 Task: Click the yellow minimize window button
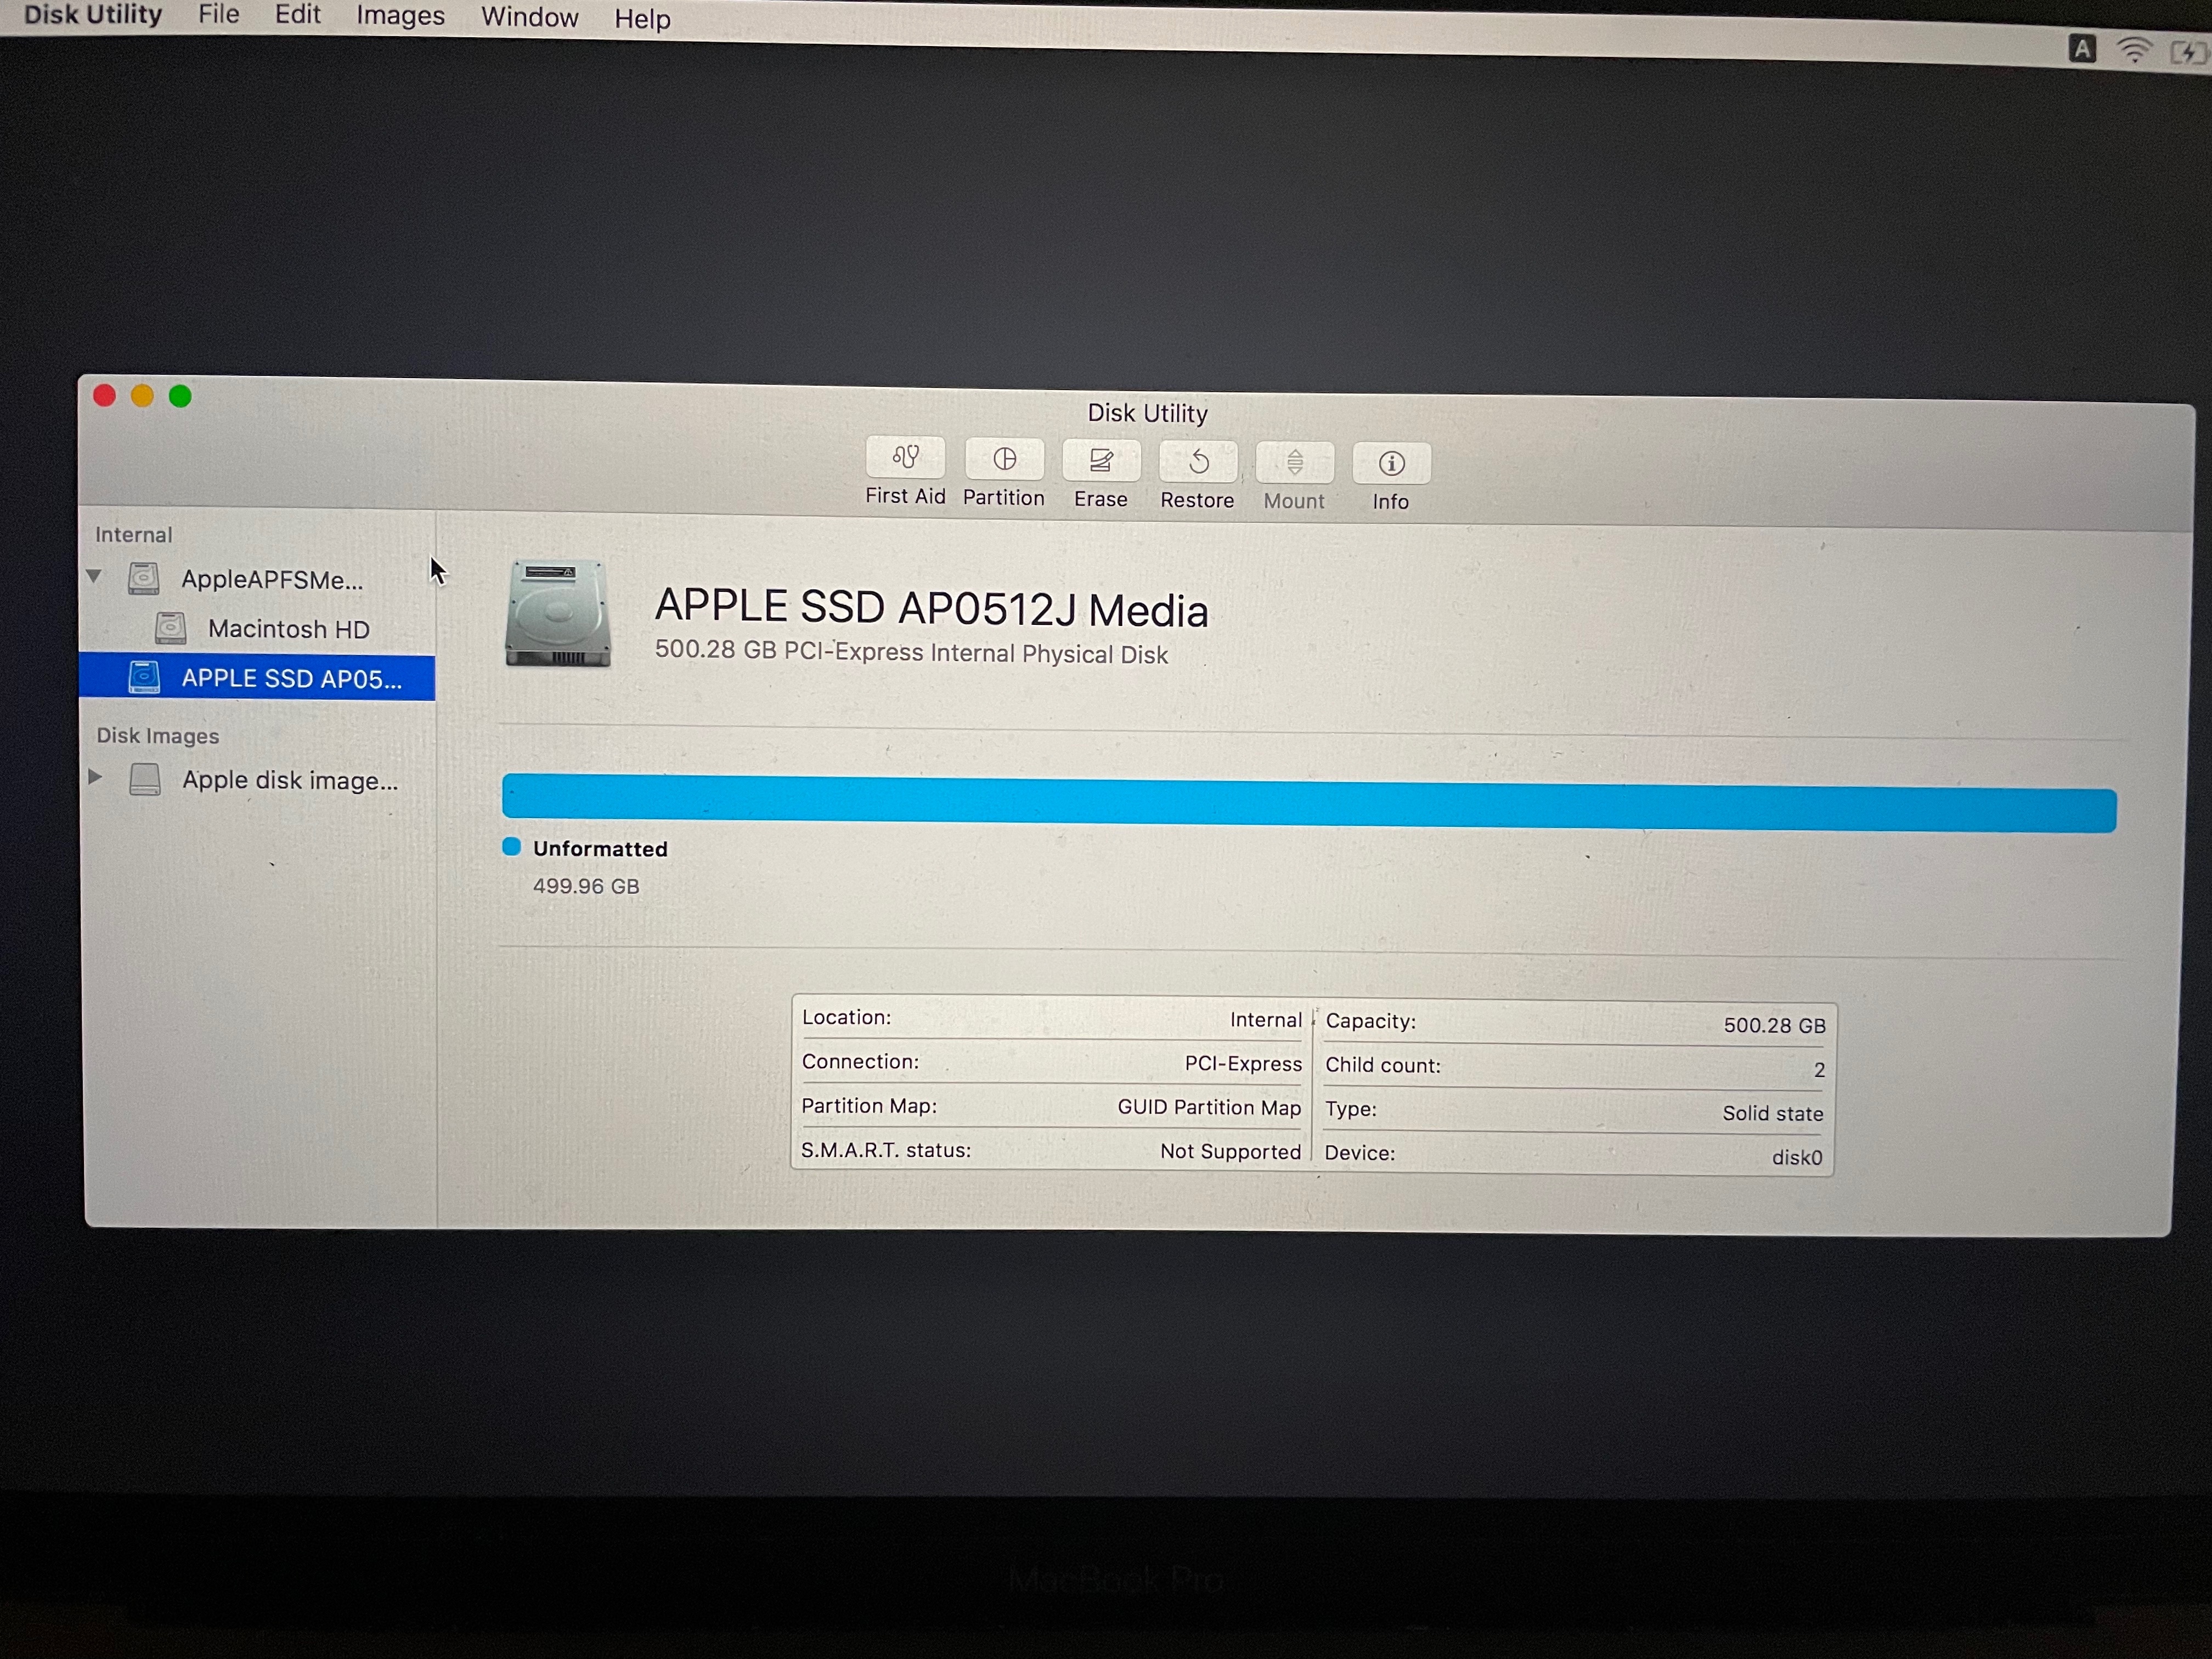142,396
